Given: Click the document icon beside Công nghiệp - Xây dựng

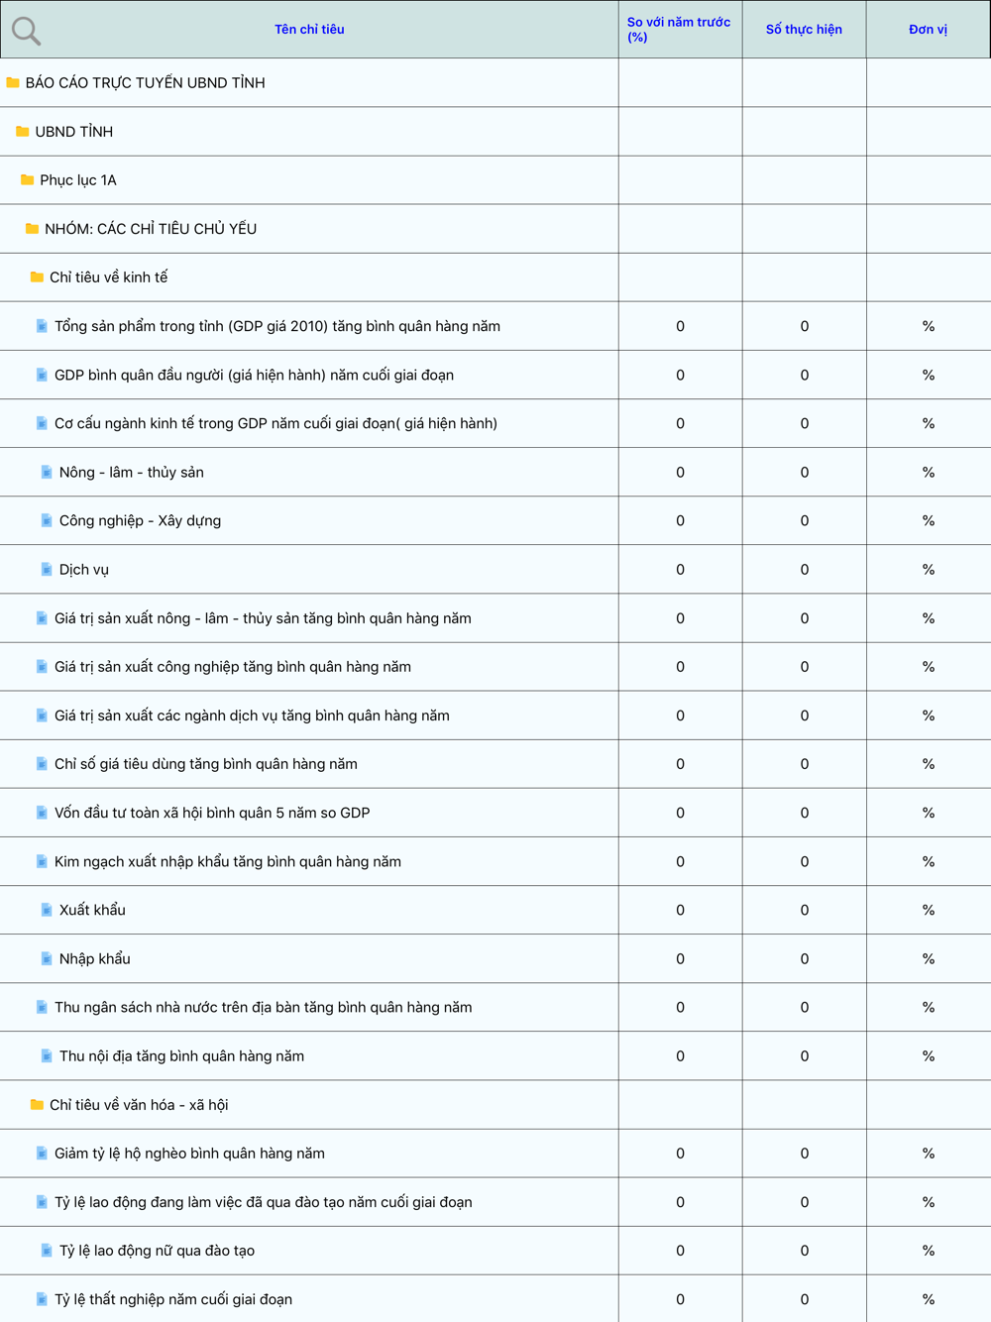Looking at the screenshot, I should (46, 520).
